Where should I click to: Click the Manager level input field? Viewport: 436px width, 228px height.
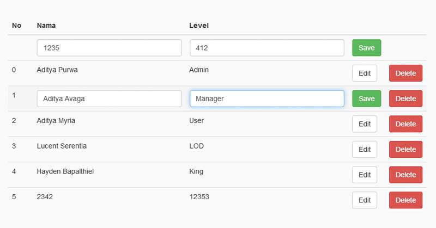[x=267, y=98]
